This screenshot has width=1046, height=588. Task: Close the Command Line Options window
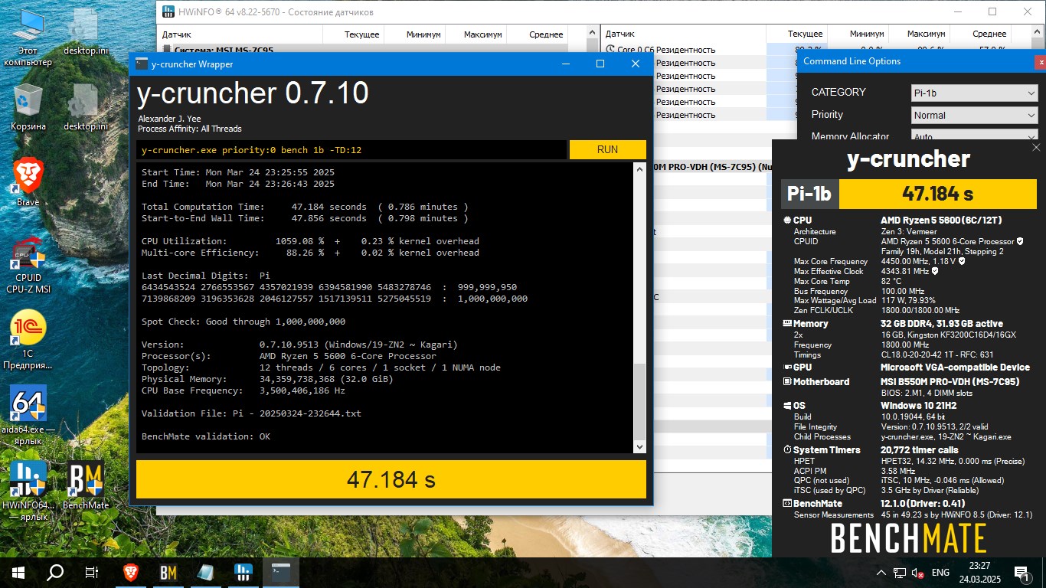click(x=1040, y=61)
